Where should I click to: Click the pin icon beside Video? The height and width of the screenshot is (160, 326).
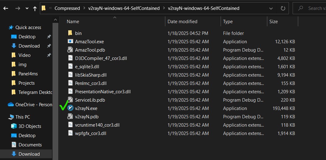coord(49,55)
